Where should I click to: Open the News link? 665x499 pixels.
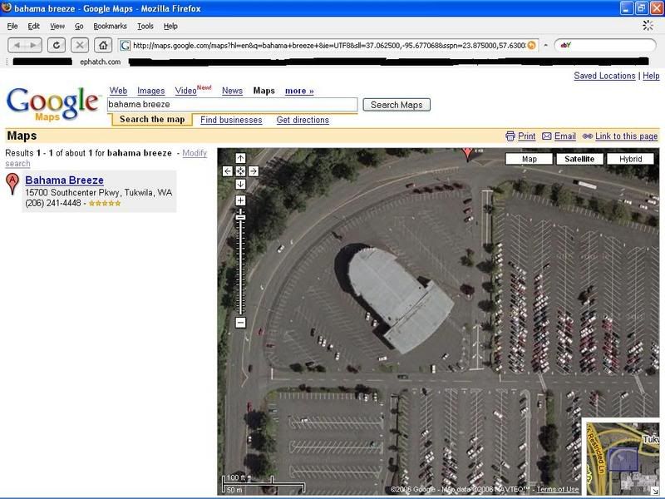pos(232,91)
